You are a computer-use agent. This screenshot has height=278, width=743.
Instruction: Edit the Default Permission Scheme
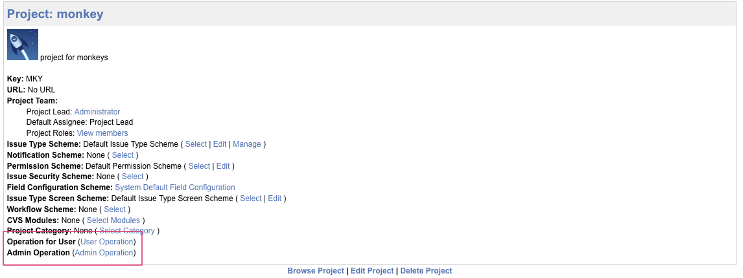[223, 166]
